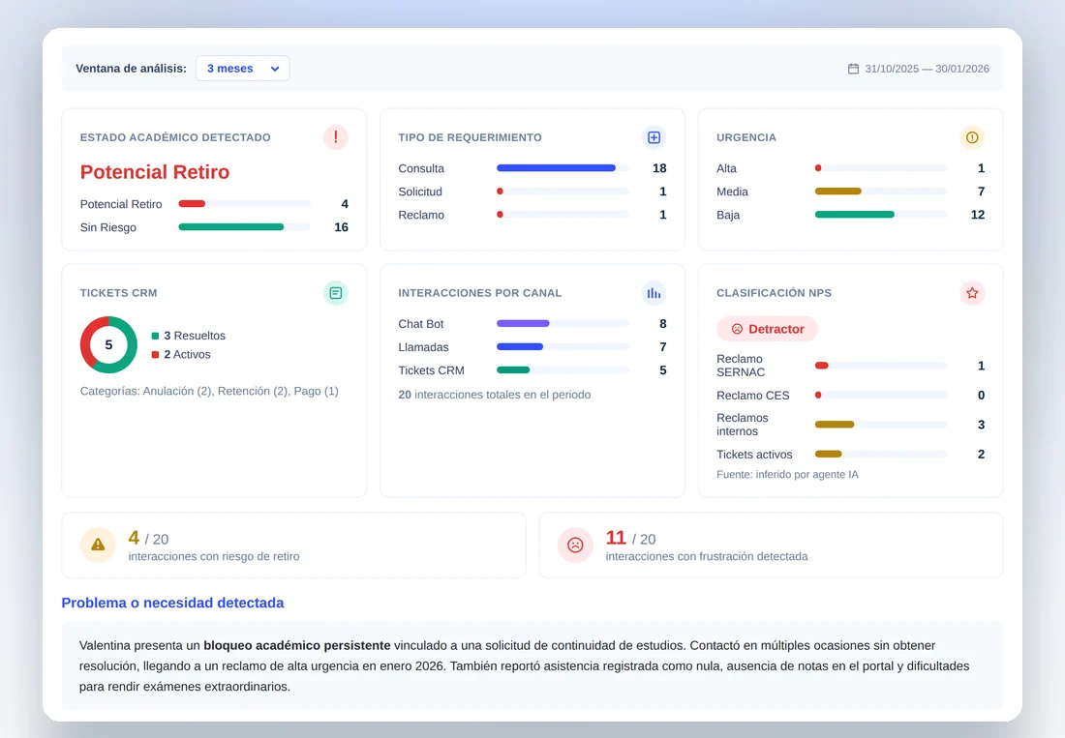Click the Tickets CRM donut chart
The height and width of the screenshot is (738, 1065).
(108, 344)
